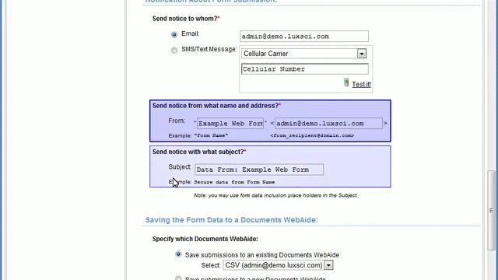Click the 'Saving the Form Data to a Documents WebAide:' heading
This screenshot has width=498, height=280.
tap(232, 220)
